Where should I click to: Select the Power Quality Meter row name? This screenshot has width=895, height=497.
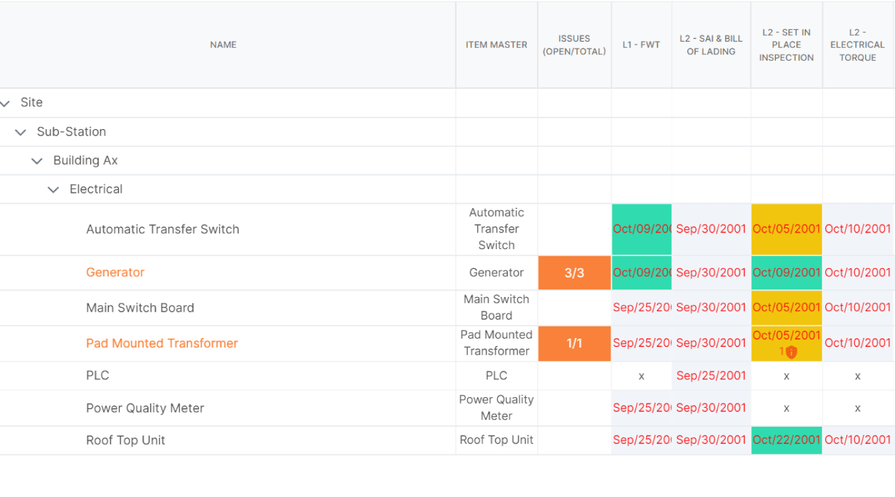coord(145,408)
